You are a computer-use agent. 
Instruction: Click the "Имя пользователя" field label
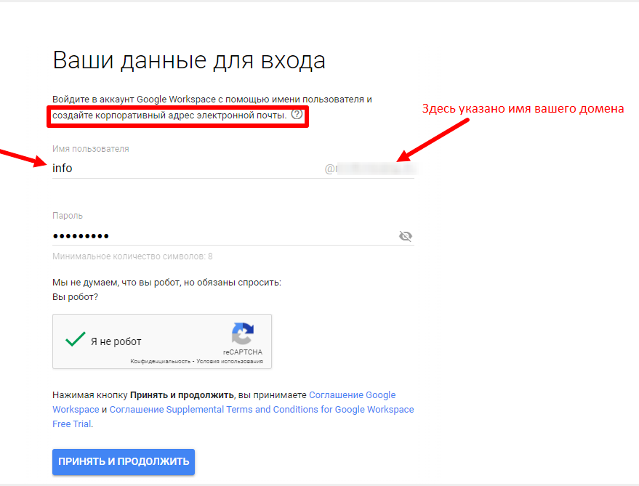coord(90,149)
